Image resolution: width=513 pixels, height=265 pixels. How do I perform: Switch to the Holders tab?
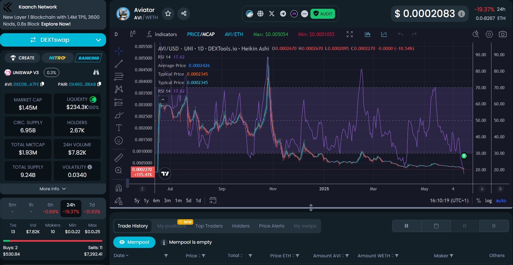[x=241, y=226]
